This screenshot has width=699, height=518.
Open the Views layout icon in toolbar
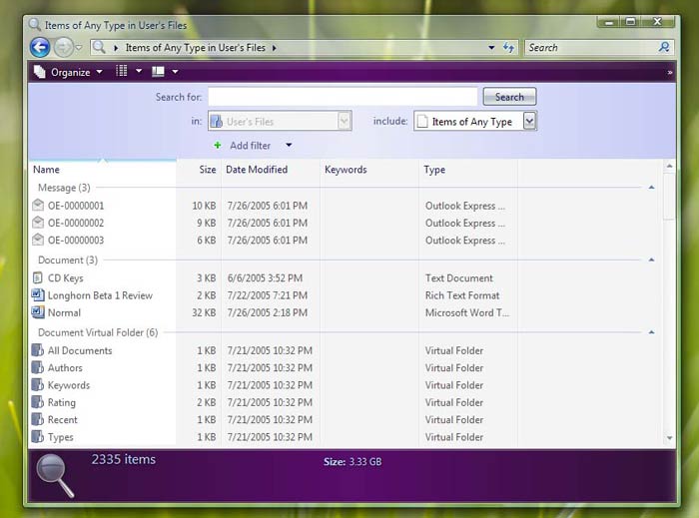[123, 72]
